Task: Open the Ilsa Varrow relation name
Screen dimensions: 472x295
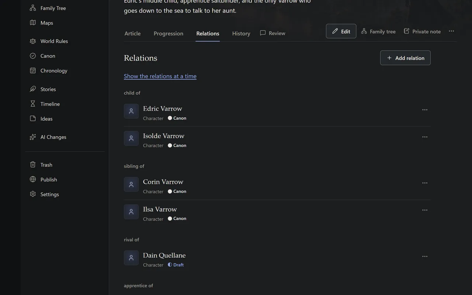Action: coord(160,209)
